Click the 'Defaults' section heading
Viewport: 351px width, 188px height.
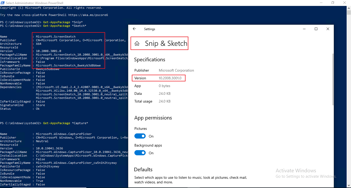pos(143,169)
